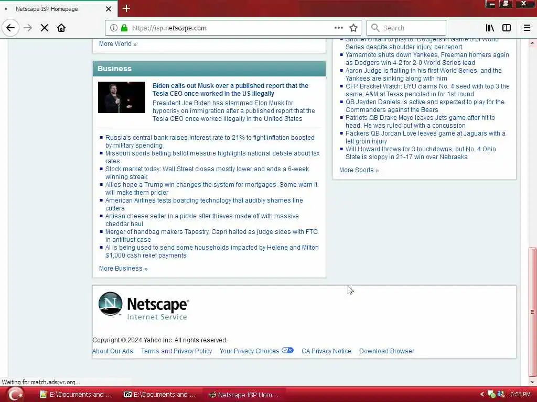537x402 pixels.
Task: Open a new browser tab
Action: [x=126, y=8]
